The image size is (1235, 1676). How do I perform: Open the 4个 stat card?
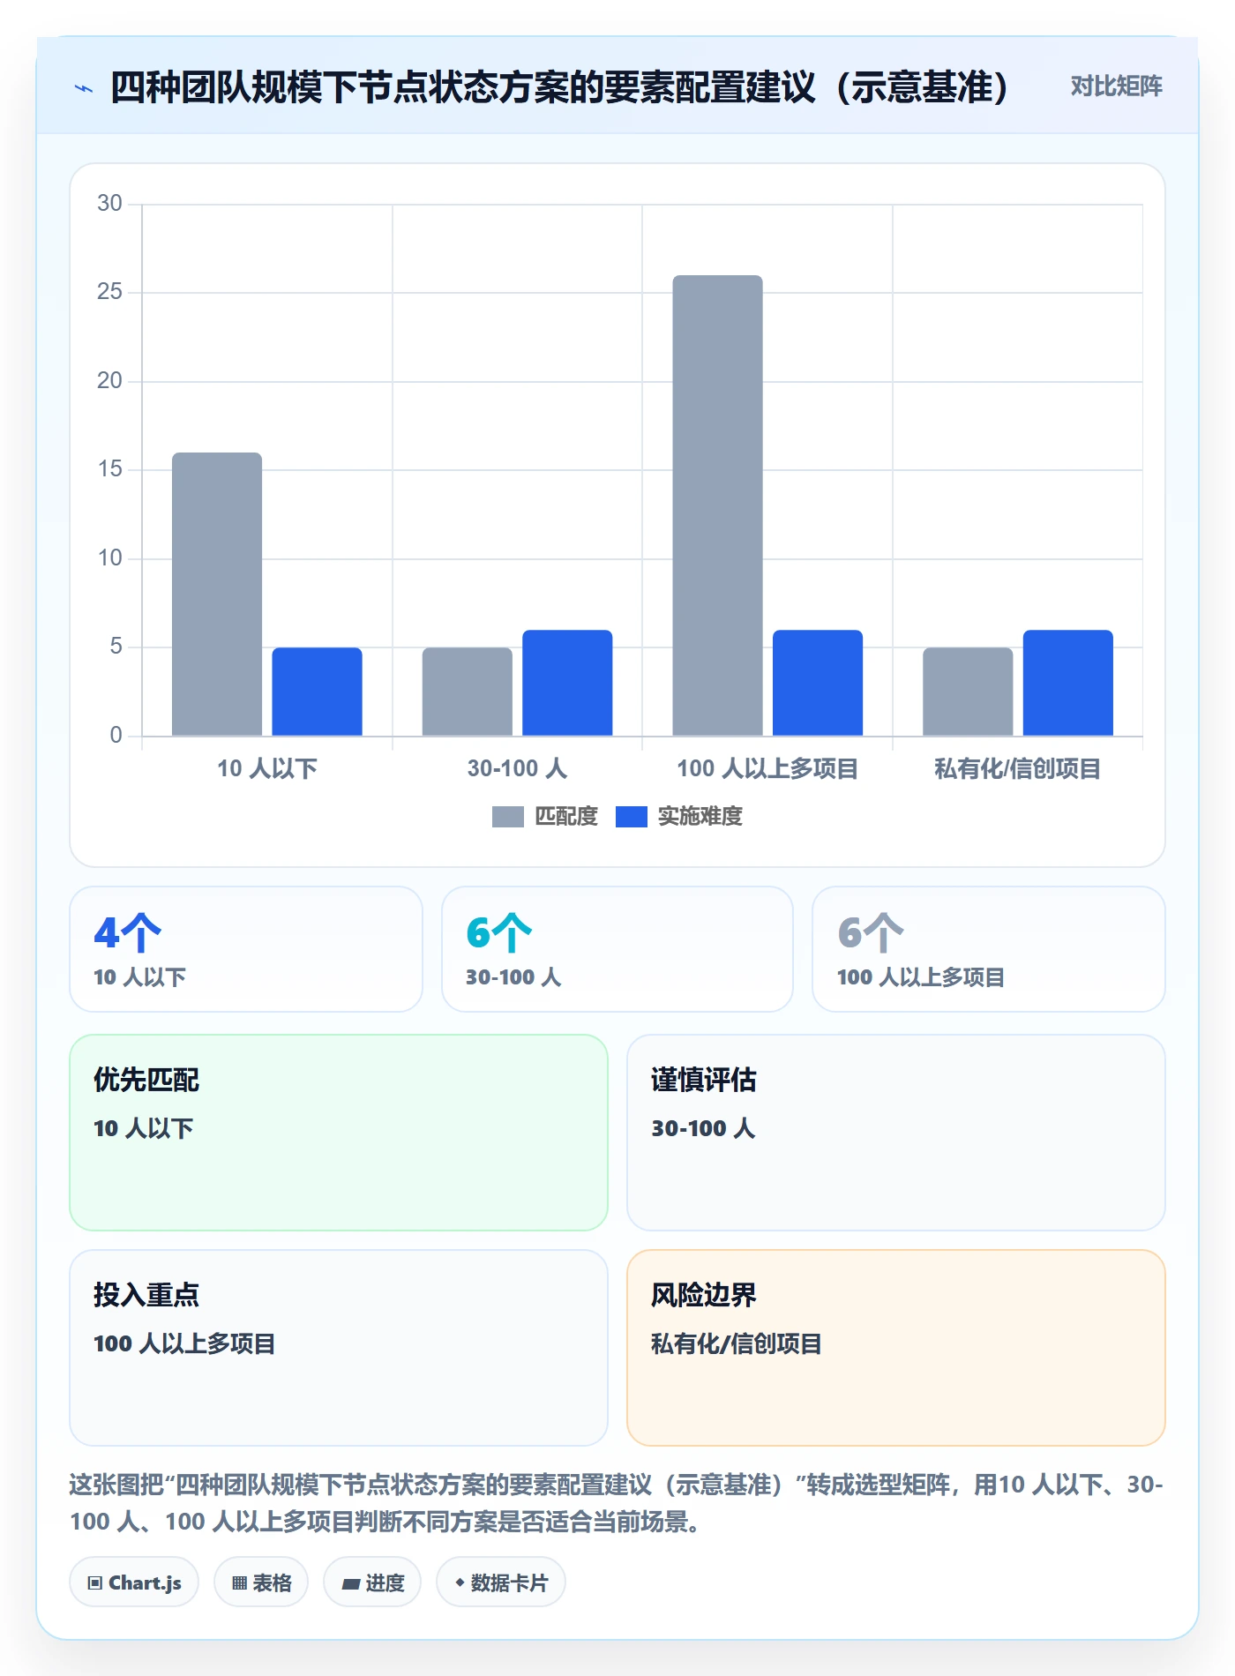click(x=246, y=949)
